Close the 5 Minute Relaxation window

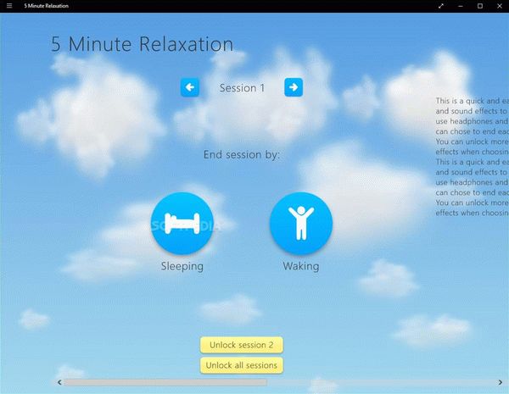coord(500,6)
